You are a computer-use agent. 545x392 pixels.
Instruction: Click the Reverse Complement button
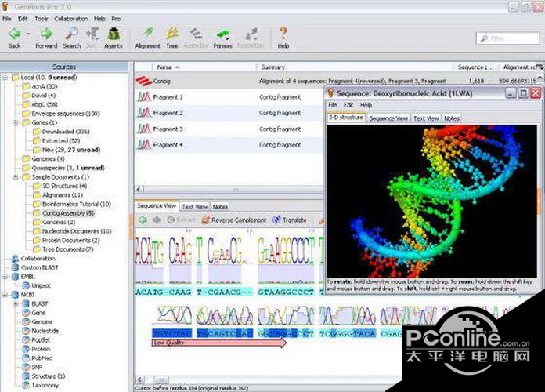pos(232,220)
